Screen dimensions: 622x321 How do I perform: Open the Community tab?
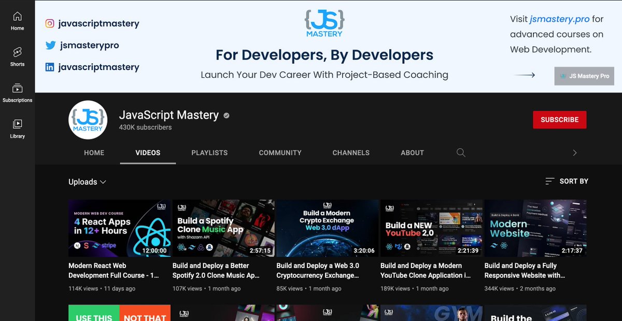(x=280, y=152)
